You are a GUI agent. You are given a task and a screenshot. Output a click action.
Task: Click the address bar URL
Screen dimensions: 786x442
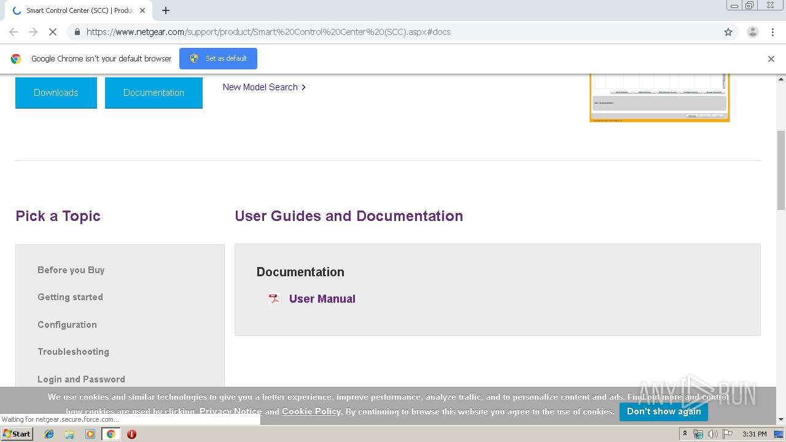pyautogui.click(x=268, y=32)
